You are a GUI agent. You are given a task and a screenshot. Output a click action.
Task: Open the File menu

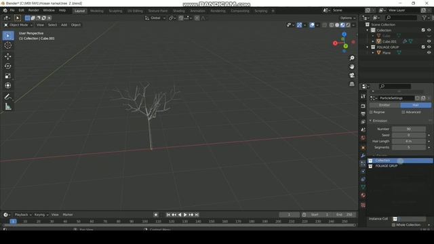12,10
